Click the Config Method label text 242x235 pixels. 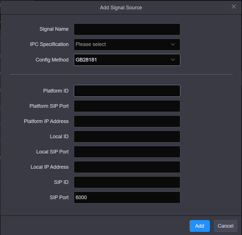(x=52, y=60)
